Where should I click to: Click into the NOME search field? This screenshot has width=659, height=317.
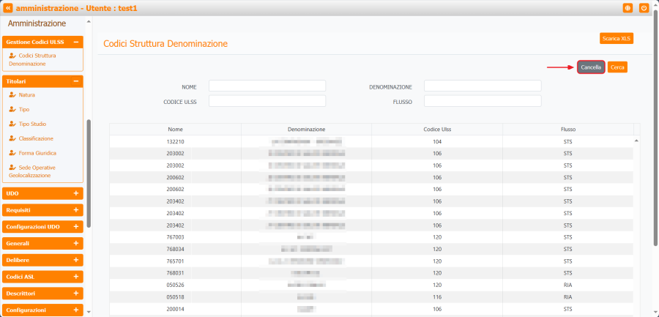pos(267,86)
